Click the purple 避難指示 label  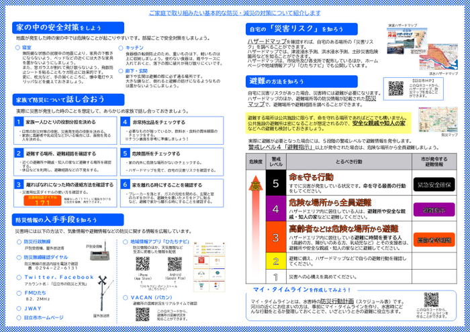(x=434, y=210)
